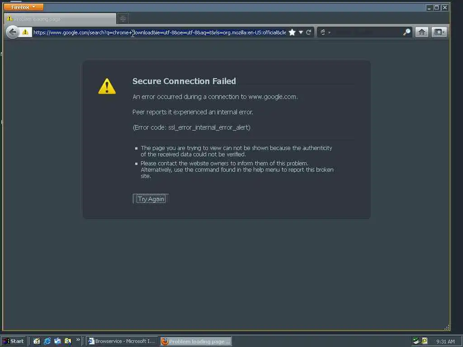
Task: Open the Outlook Express quick launch icon
Action: click(x=57, y=341)
